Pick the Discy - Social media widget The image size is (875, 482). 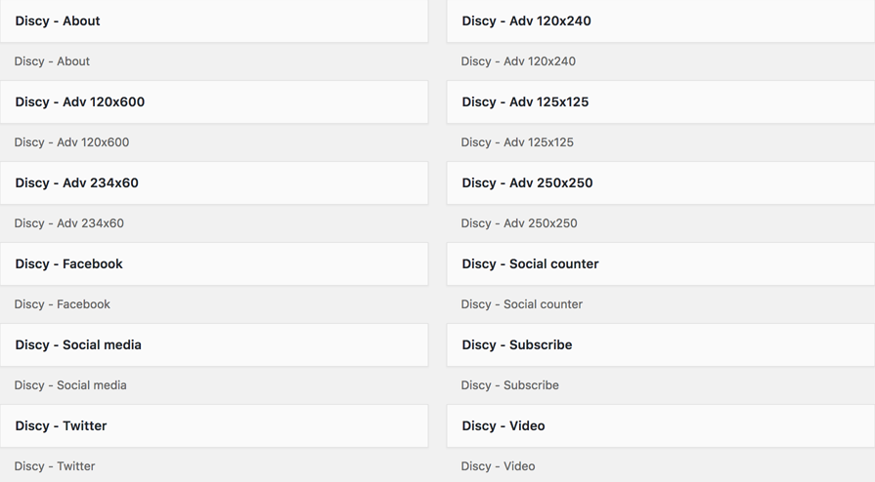click(x=214, y=345)
